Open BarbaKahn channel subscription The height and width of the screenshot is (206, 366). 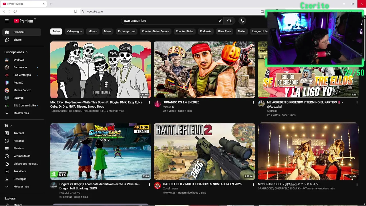click(22, 67)
